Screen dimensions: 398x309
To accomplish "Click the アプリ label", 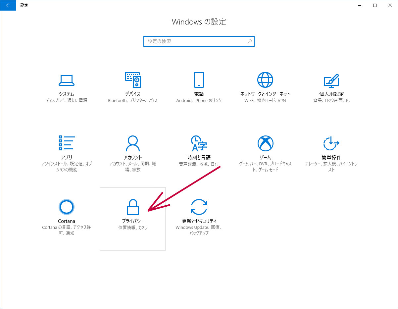I will [67, 158].
